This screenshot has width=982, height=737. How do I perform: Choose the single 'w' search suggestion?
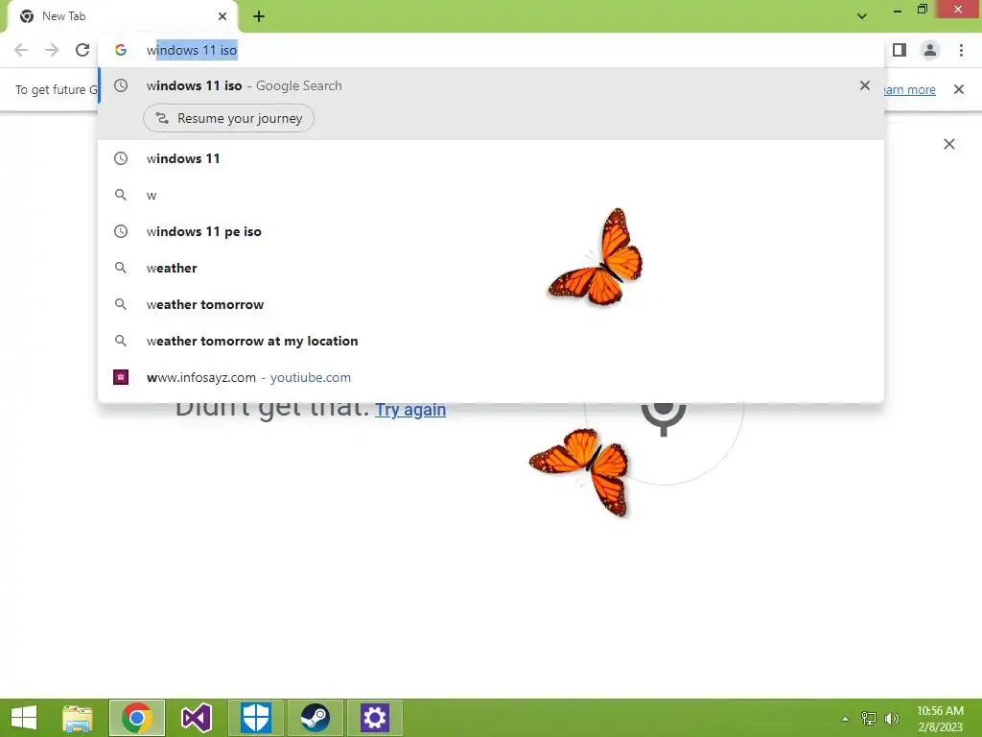491,195
